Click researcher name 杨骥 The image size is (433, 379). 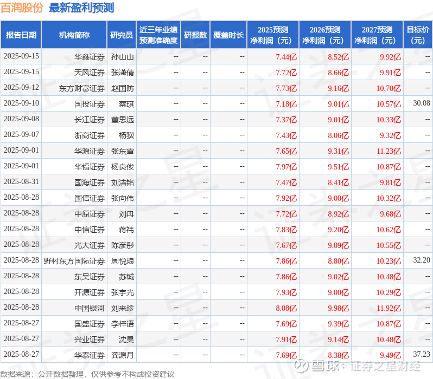point(126,135)
